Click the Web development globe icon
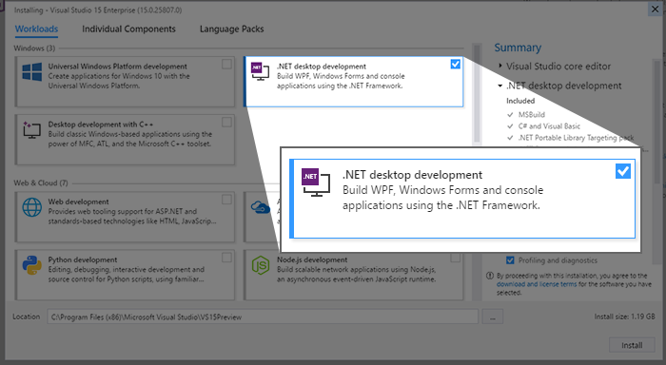The height and width of the screenshot is (365, 666). [31, 207]
